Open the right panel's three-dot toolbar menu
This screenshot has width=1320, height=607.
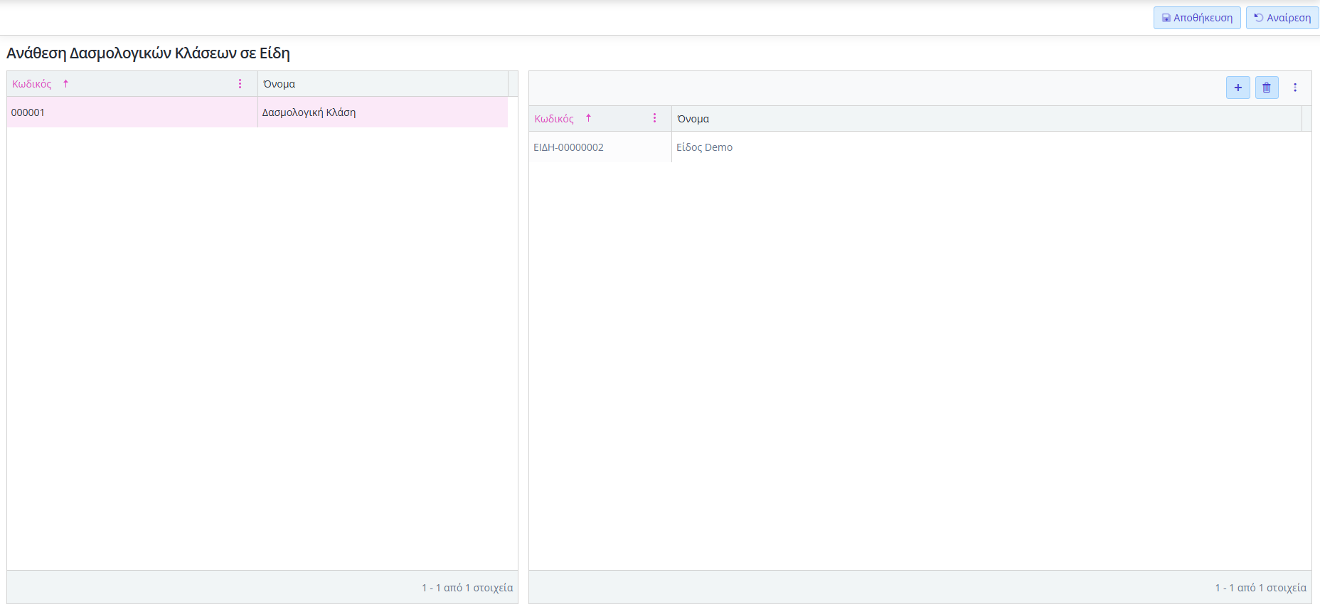tap(1294, 88)
